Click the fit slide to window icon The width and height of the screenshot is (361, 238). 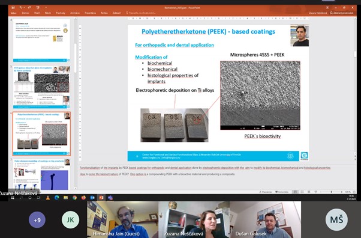pyautogui.click(x=354, y=192)
